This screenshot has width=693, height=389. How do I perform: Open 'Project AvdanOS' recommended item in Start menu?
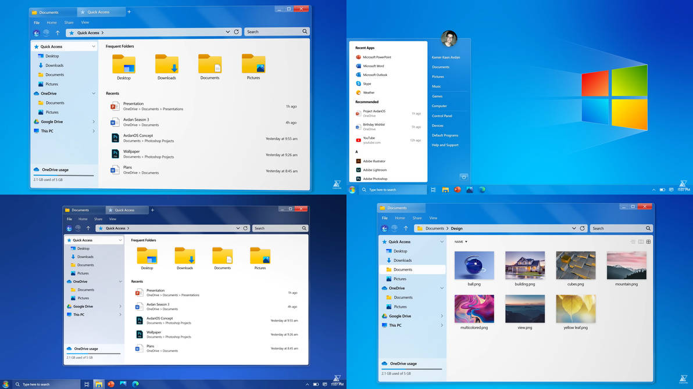pos(388,113)
